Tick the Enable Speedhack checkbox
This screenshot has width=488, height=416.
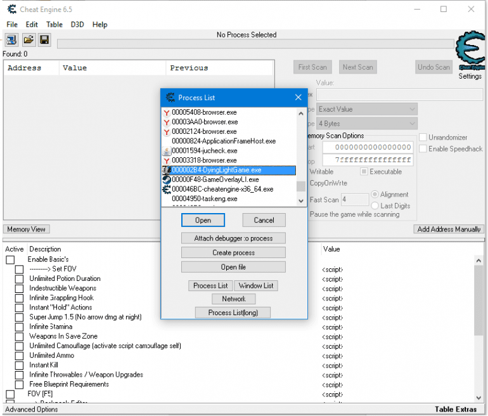[x=423, y=149]
